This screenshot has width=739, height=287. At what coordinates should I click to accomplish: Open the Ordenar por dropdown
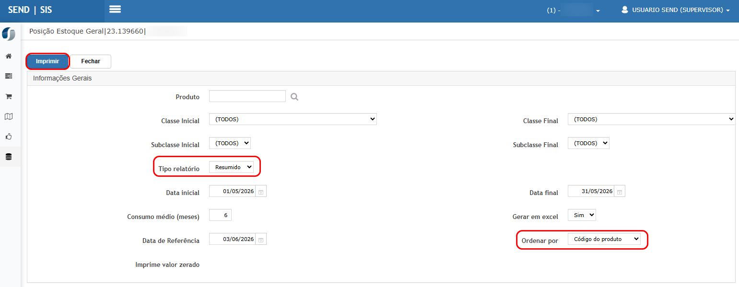coord(604,239)
